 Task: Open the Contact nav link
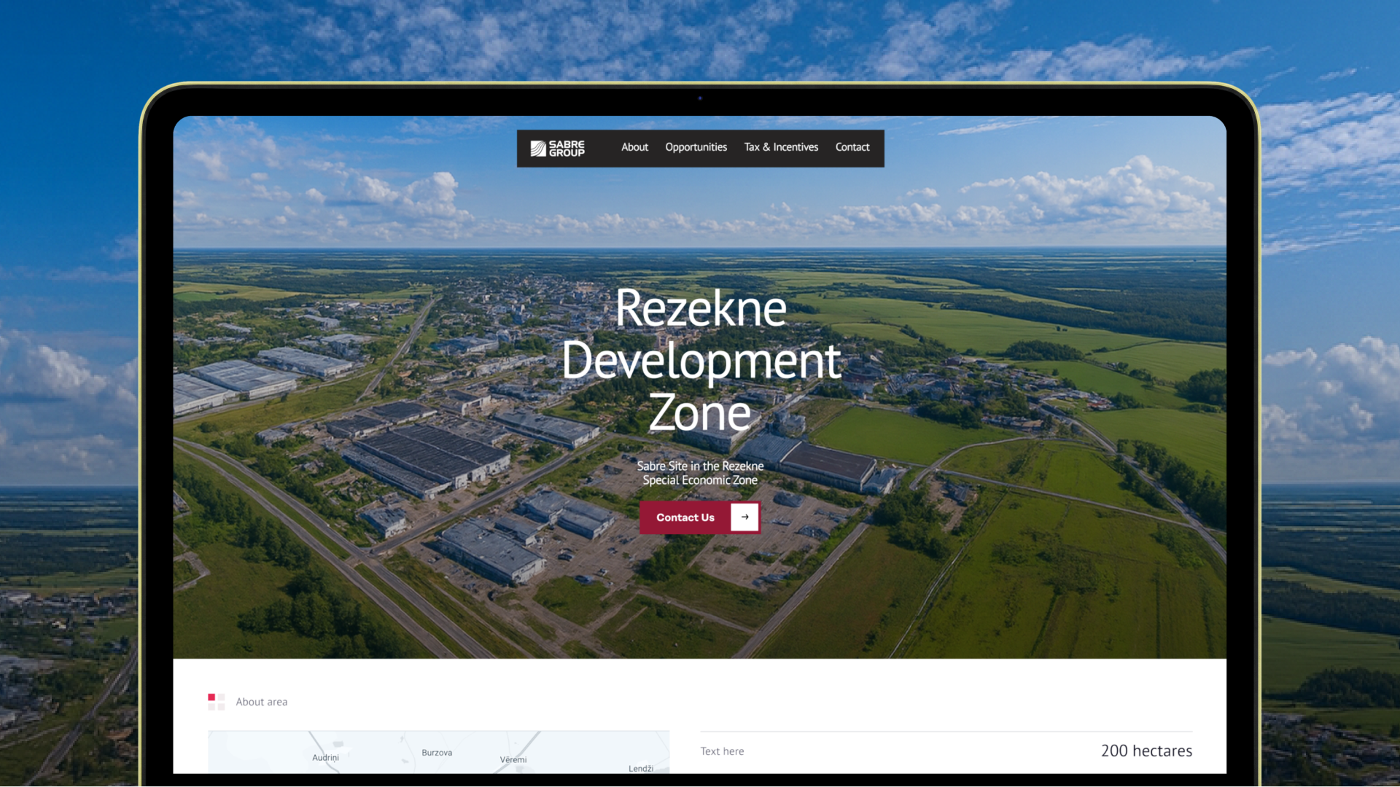(x=852, y=147)
